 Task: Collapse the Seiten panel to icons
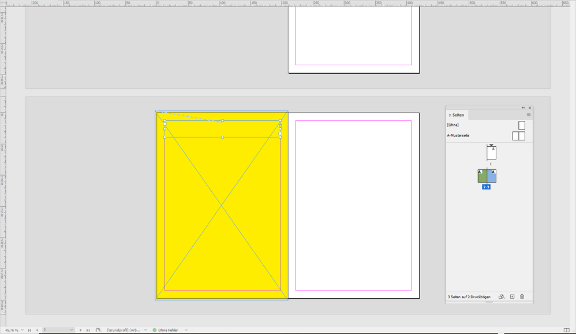click(523, 108)
